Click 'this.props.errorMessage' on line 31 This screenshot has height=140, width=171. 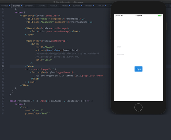coord(55,31)
